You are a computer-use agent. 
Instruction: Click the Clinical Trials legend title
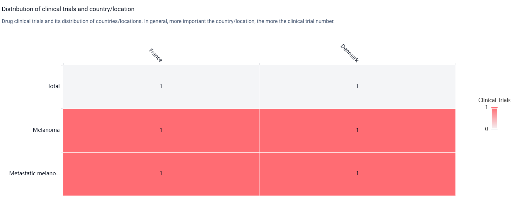click(x=494, y=100)
